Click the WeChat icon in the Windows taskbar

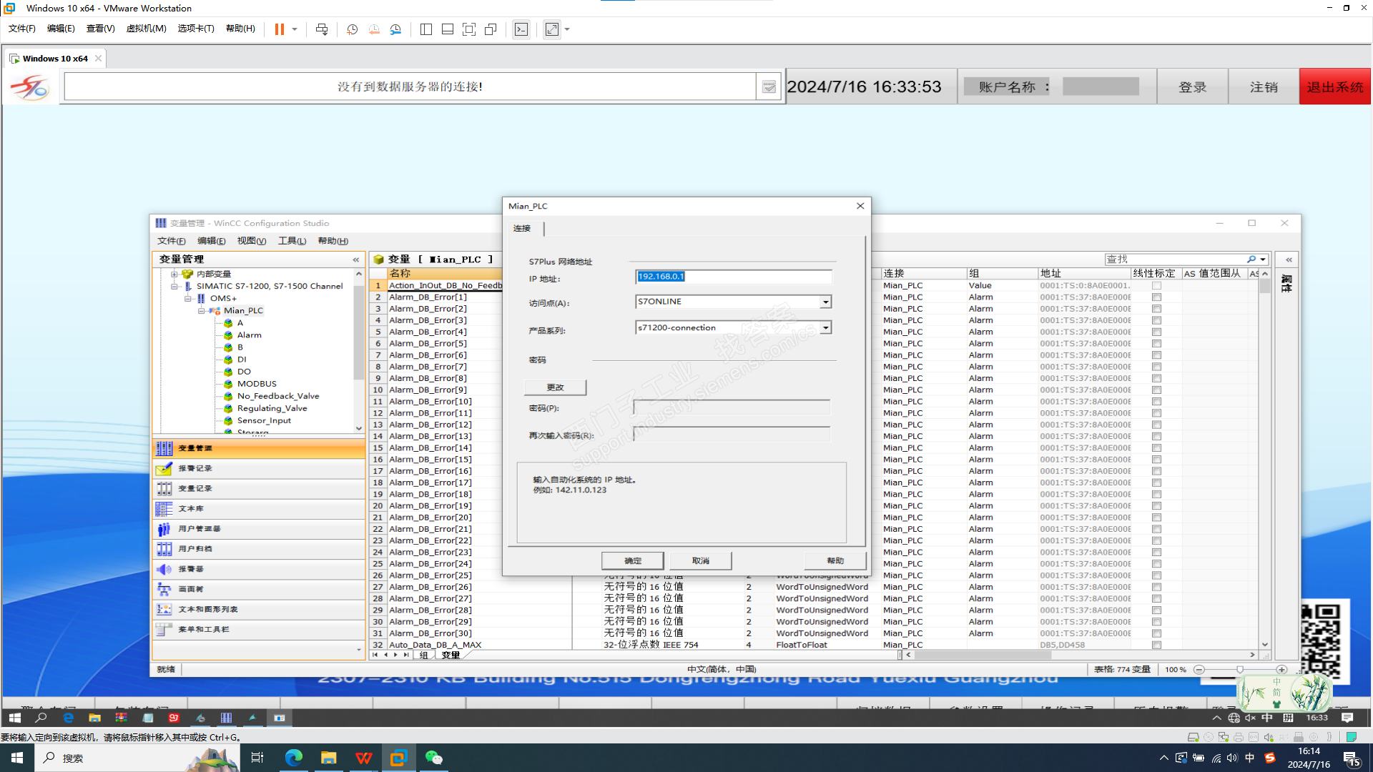click(433, 758)
